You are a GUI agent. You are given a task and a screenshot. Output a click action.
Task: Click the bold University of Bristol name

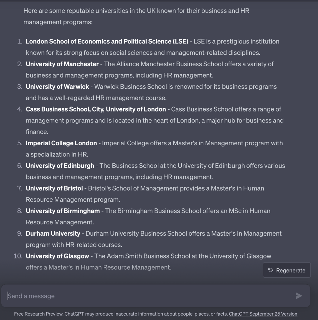coord(54,188)
